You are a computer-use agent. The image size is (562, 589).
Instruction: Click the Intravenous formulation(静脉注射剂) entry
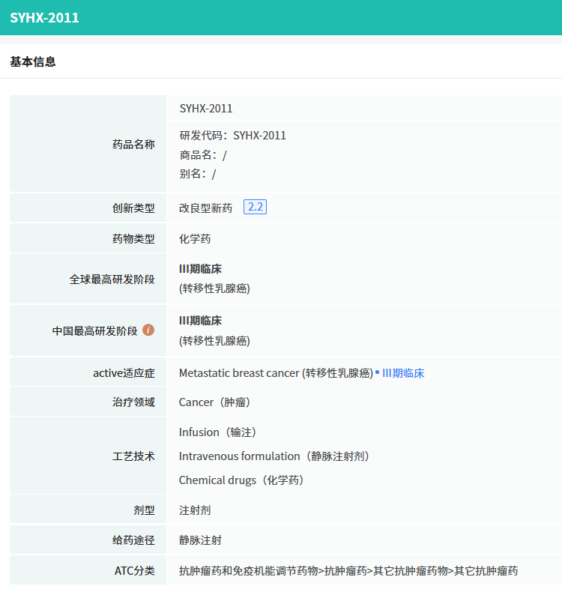(274, 456)
